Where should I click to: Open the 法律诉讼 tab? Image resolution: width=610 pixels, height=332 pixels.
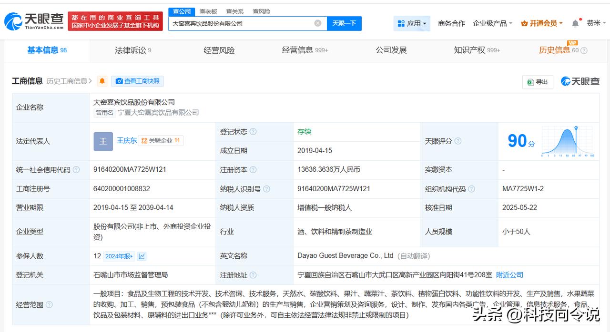tap(133, 50)
